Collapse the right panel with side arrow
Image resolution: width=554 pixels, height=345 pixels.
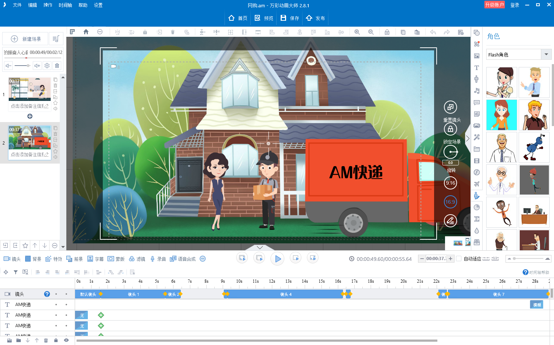pos(468,138)
